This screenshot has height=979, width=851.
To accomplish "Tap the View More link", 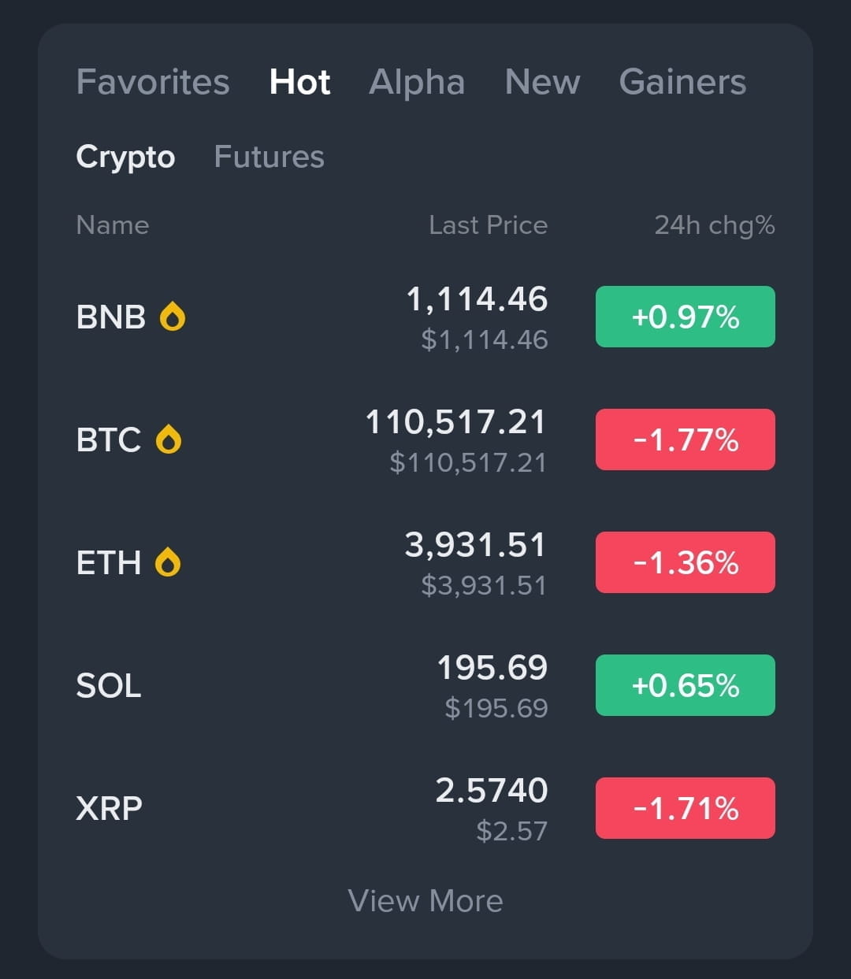I will click(x=425, y=900).
